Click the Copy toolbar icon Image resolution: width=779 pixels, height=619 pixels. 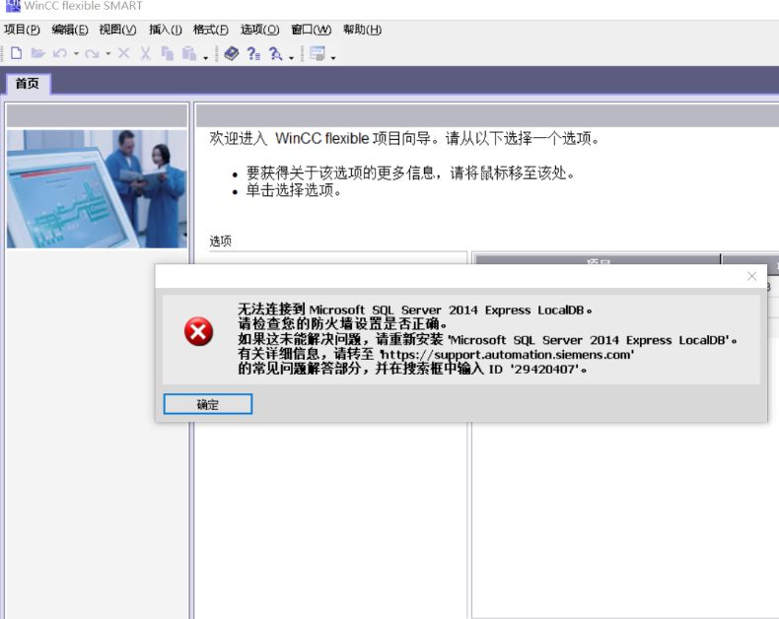(x=167, y=53)
